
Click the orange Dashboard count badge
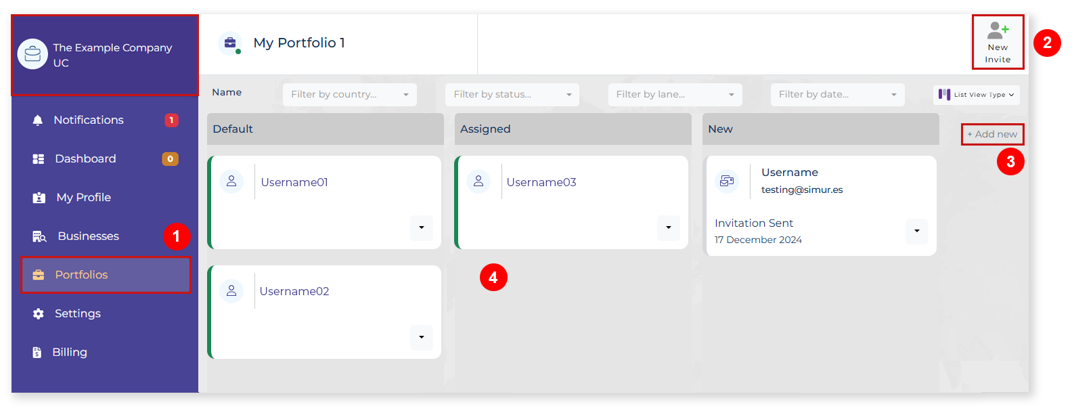[171, 159]
